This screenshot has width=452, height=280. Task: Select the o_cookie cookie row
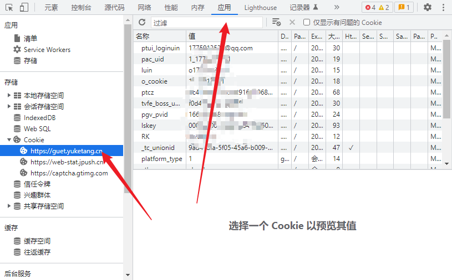(x=288, y=81)
